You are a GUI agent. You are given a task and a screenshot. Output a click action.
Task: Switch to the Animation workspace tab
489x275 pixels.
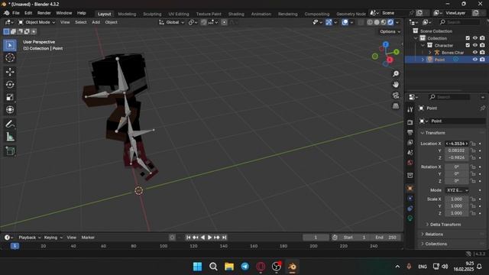(261, 14)
